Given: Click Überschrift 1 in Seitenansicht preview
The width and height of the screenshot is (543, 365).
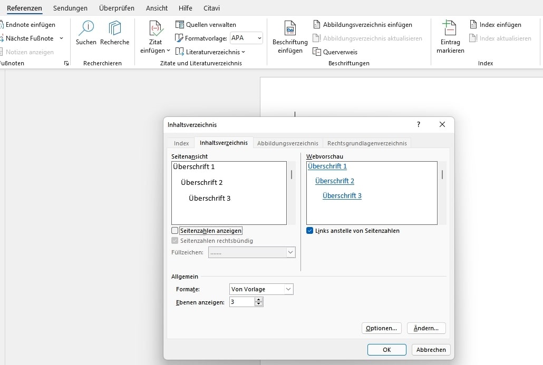Looking at the screenshot, I should tap(193, 167).
